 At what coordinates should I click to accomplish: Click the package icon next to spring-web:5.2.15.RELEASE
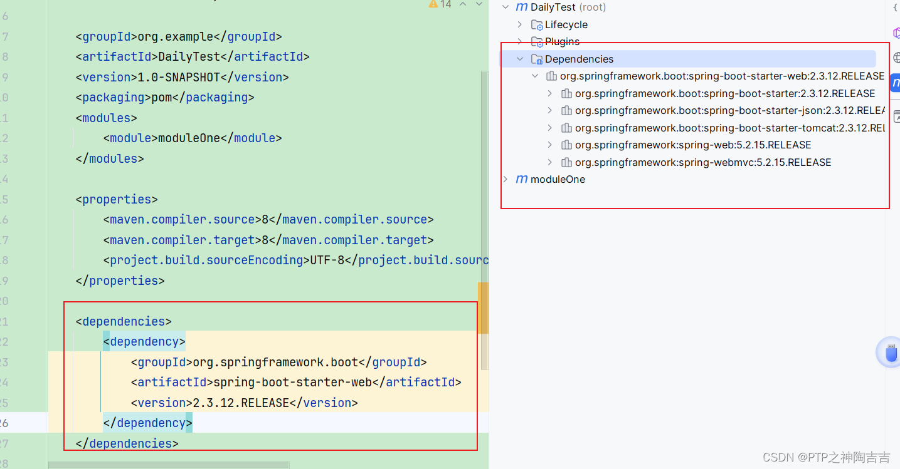(x=566, y=145)
